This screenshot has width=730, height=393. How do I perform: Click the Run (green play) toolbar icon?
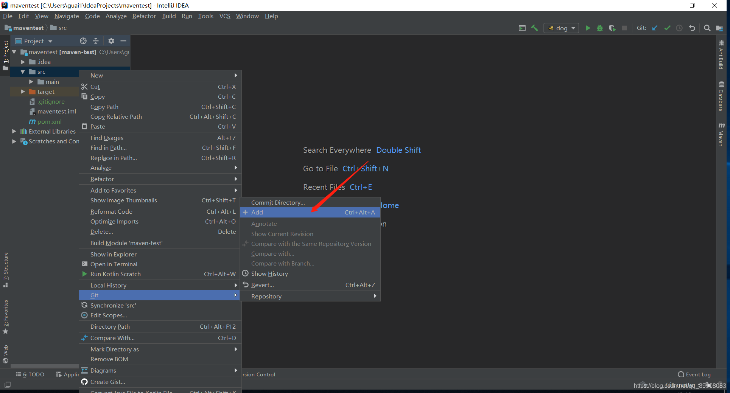tap(588, 28)
